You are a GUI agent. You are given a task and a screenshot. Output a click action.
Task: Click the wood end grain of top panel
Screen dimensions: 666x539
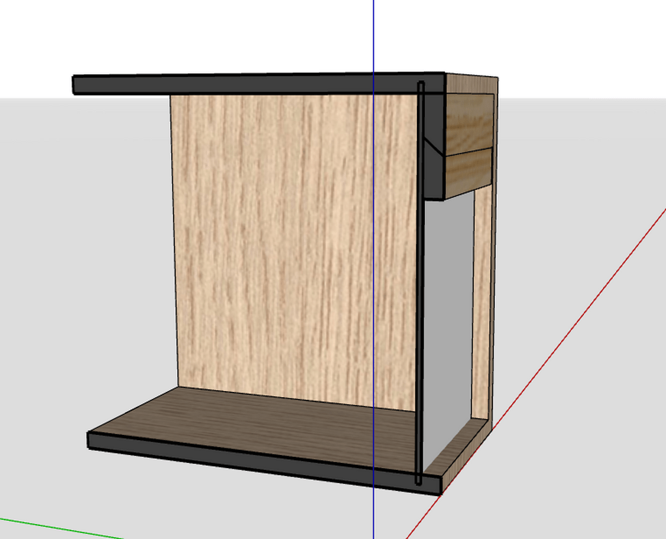click(x=472, y=83)
